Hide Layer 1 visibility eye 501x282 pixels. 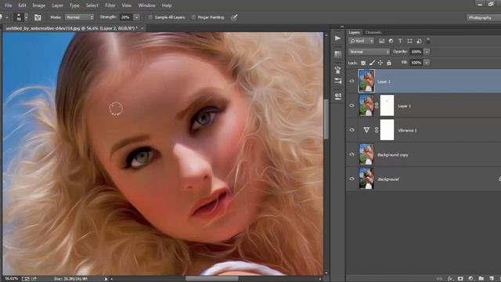coord(351,106)
